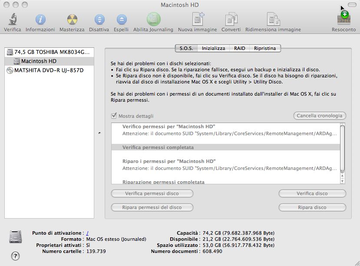
Task: Click the Disponibile value 21,2 GB
Action: [x=238, y=239]
